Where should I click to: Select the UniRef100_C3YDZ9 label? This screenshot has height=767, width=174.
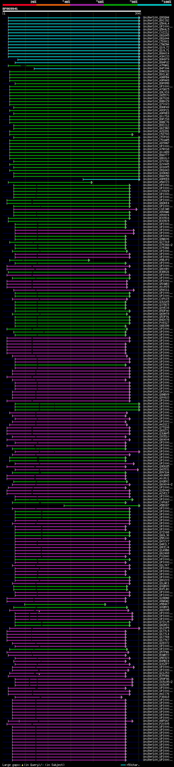156,191
